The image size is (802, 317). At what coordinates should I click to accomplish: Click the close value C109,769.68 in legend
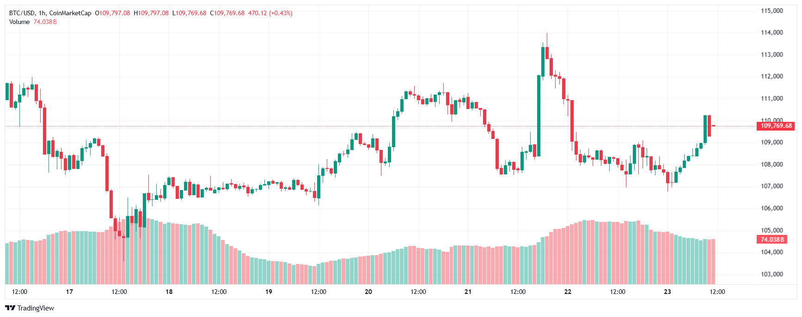click(x=227, y=13)
